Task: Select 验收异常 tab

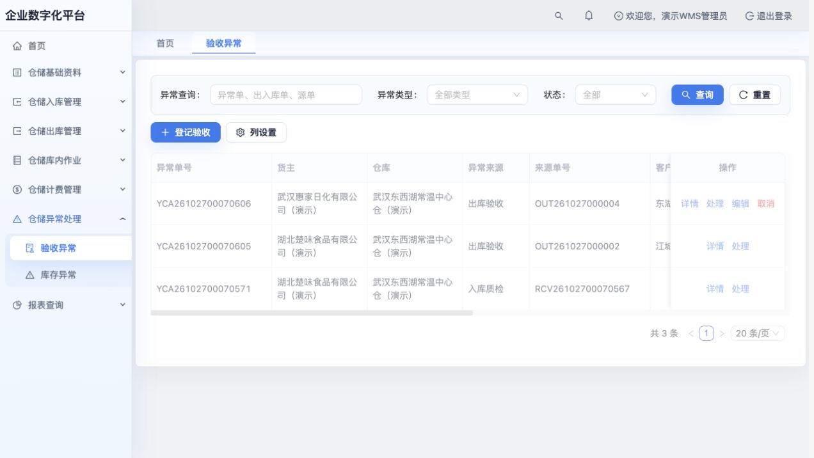Action: 223,43
